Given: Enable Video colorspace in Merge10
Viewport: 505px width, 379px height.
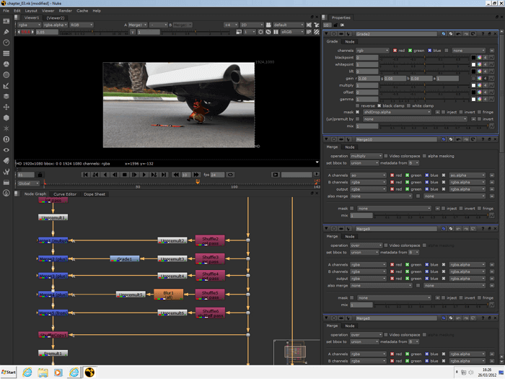Looking at the screenshot, I should click(x=387, y=156).
